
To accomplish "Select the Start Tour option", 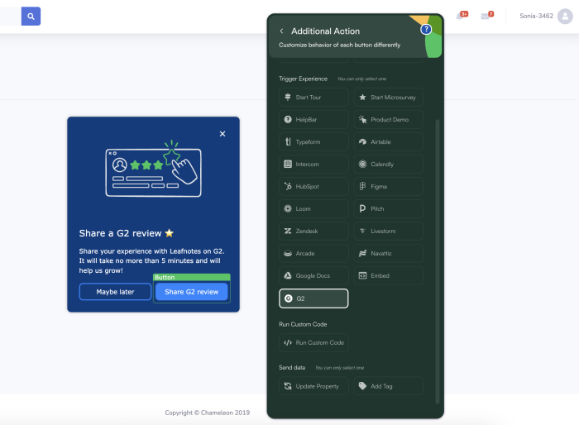I will [313, 98].
